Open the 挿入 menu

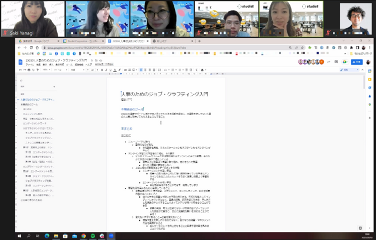click(51, 65)
